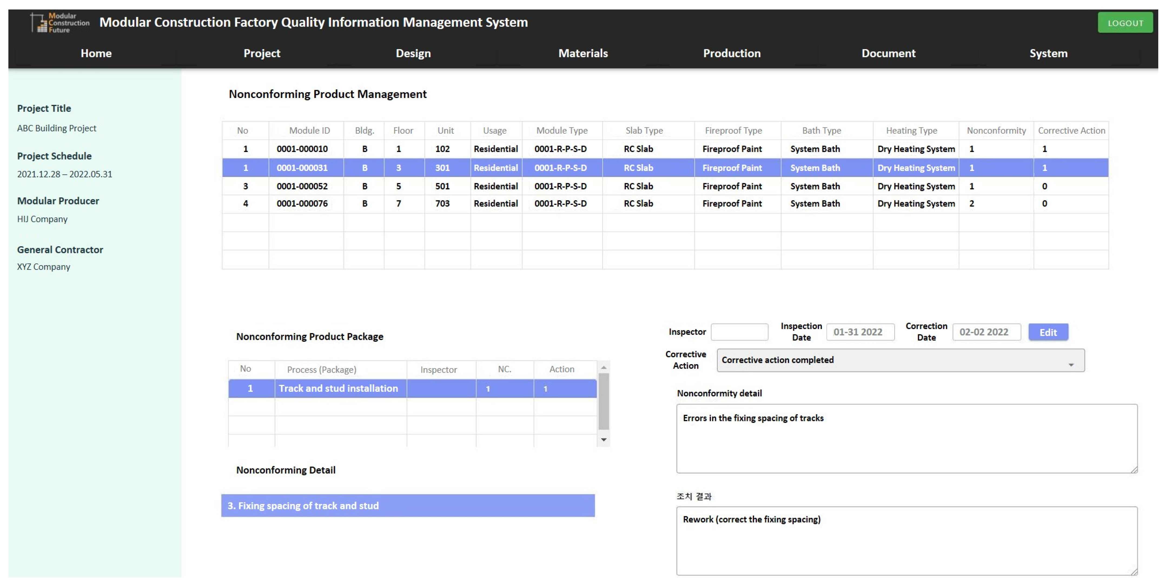
Task: Select the Track and stud installation row
Action: 338,388
